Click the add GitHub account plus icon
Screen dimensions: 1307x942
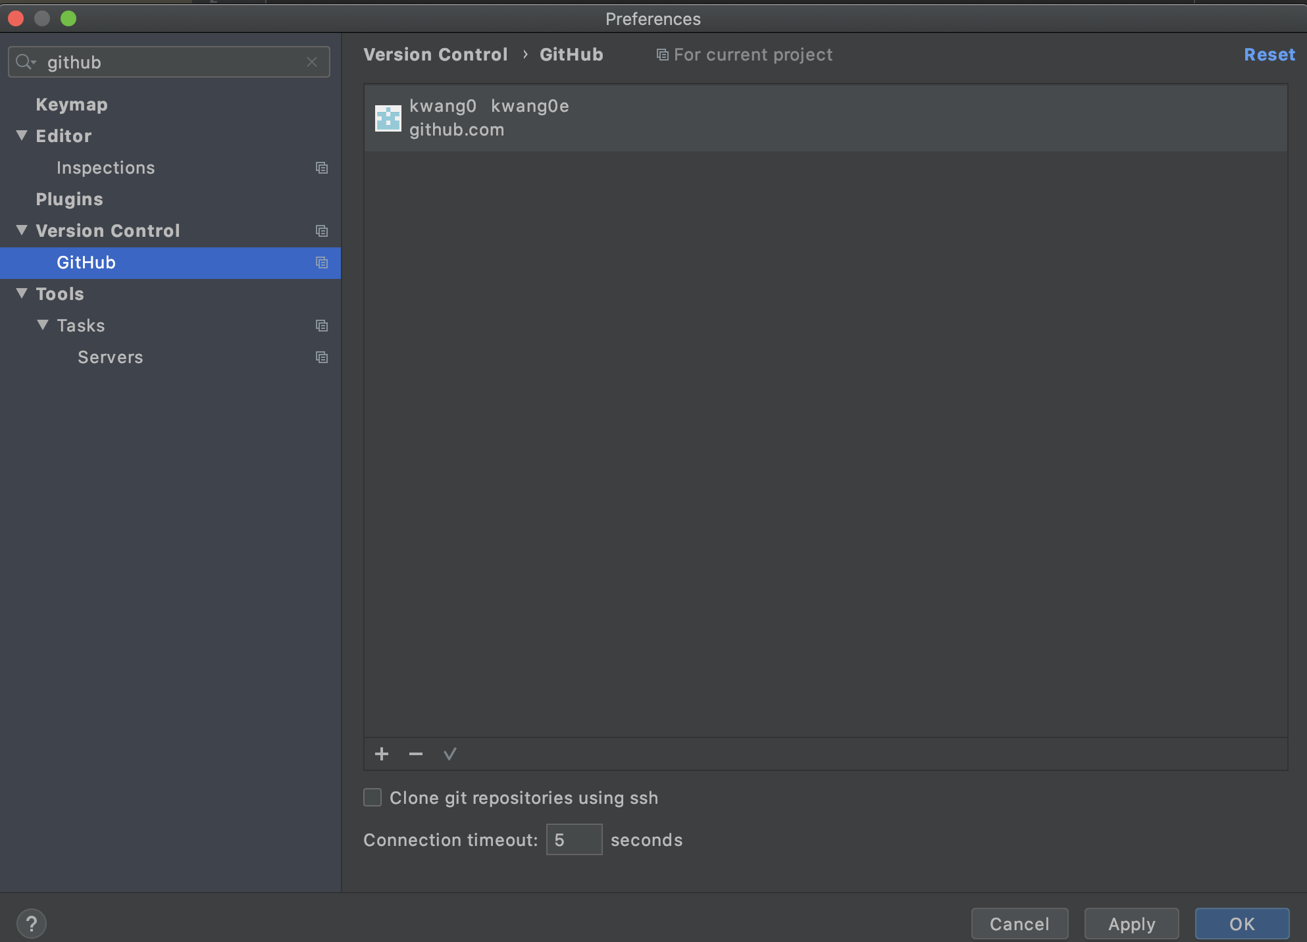click(x=382, y=754)
